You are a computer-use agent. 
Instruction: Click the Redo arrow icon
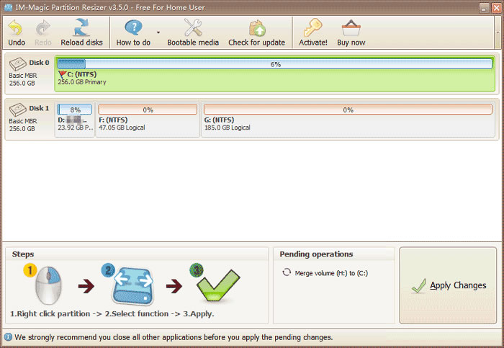[42, 27]
